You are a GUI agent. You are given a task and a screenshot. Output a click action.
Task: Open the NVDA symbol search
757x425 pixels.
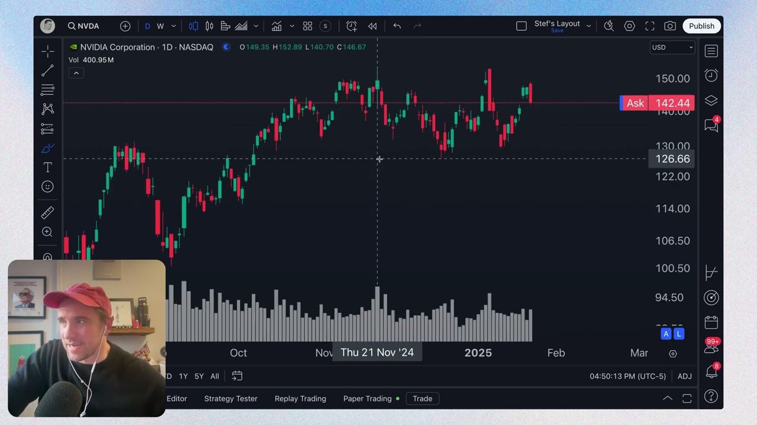(83, 26)
